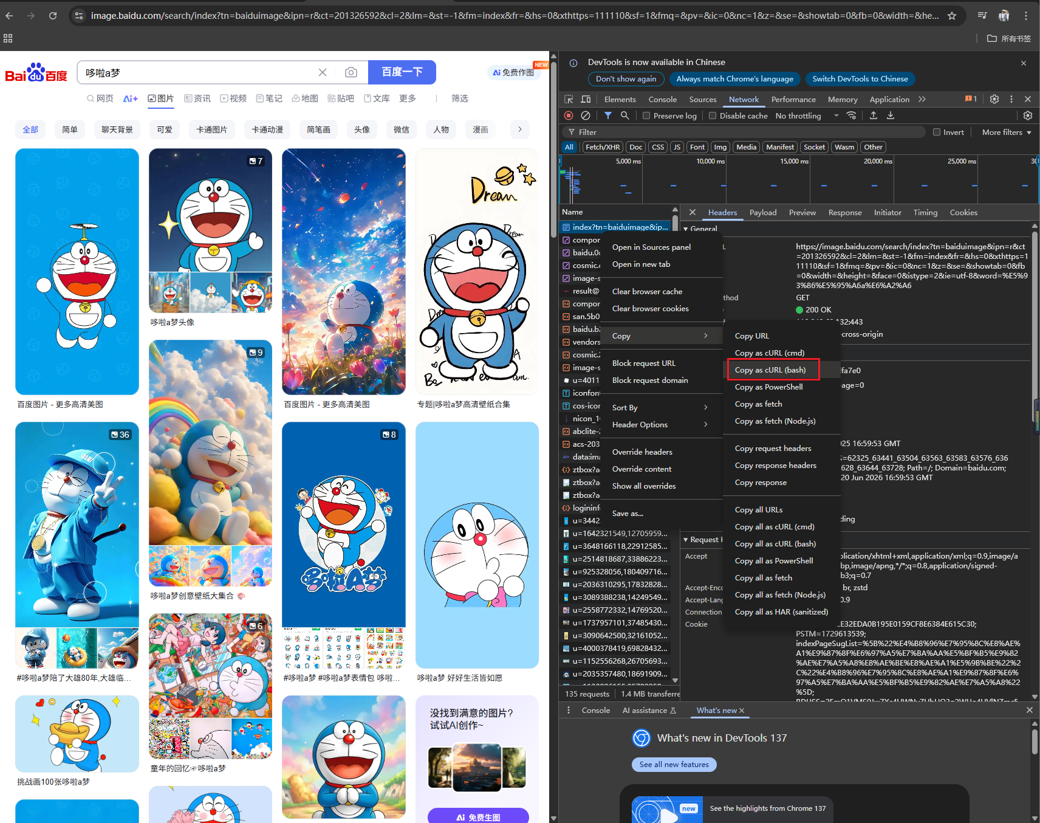Expand the Copy submenu
1040x823 pixels.
pyautogui.click(x=661, y=336)
